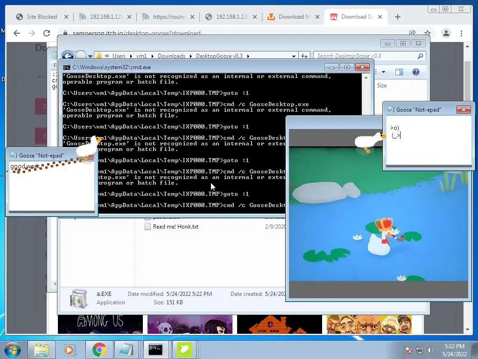Click the Explorer forward navigation button
Viewport: 478px width, 359px height.
click(x=81, y=56)
